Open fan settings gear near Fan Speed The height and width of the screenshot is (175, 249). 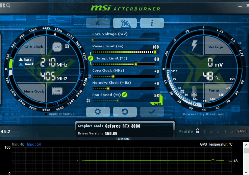tap(89, 101)
